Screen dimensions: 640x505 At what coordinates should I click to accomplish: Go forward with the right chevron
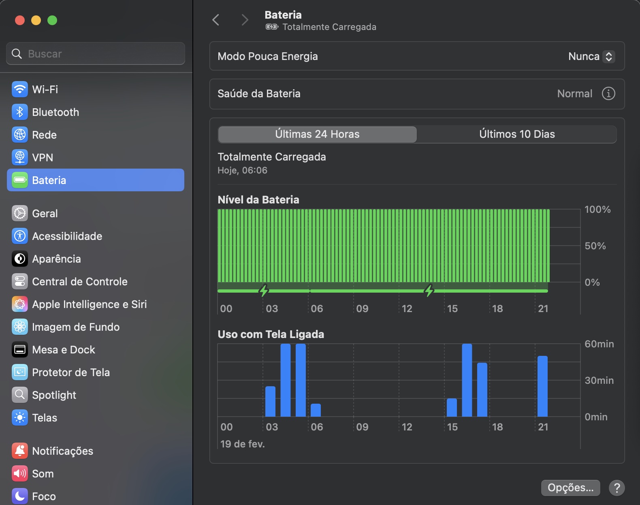244,20
